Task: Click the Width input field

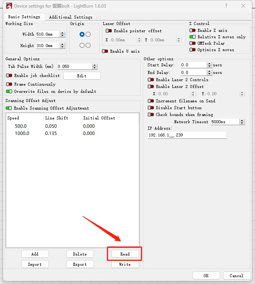Action: coord(48,34)
